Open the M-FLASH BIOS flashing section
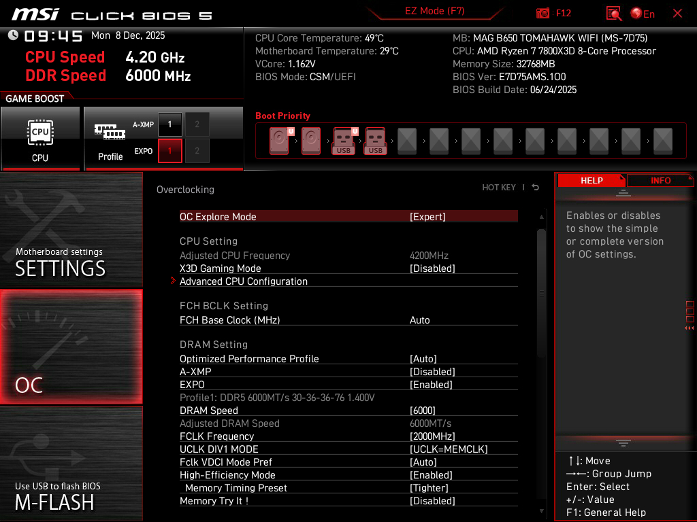Viewport: 697px width, 522px height. [x=71, y=464]
